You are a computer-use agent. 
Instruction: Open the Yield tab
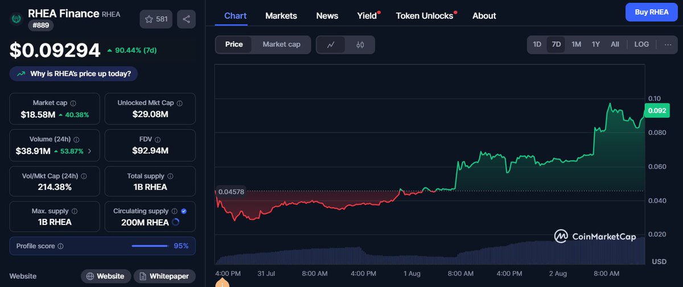pos(367,16)
